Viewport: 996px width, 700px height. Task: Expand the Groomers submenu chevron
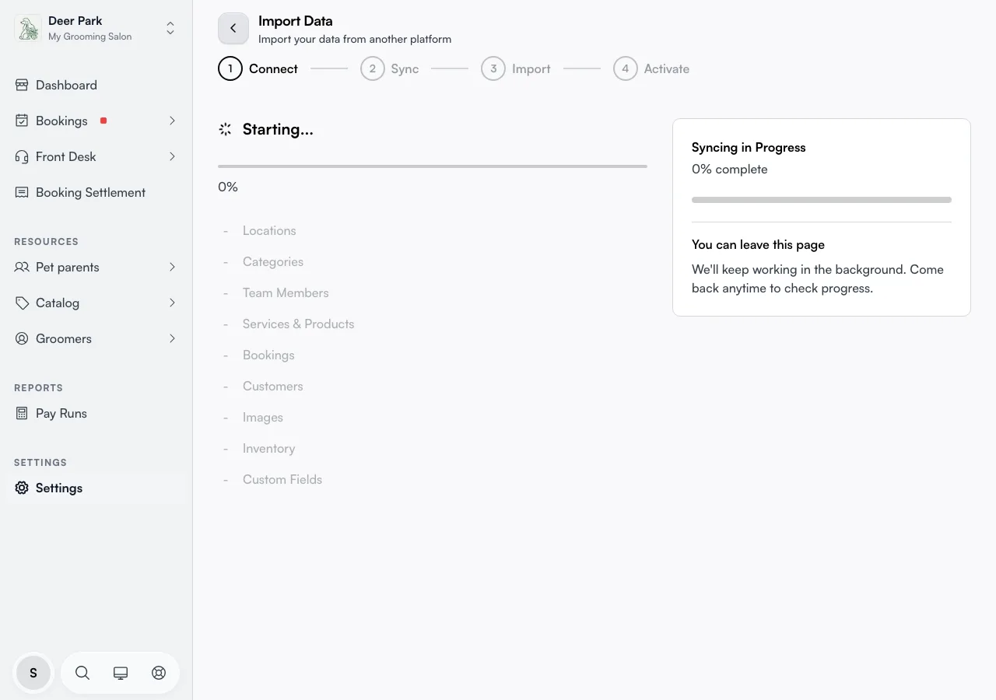click(x=172, y=338)
